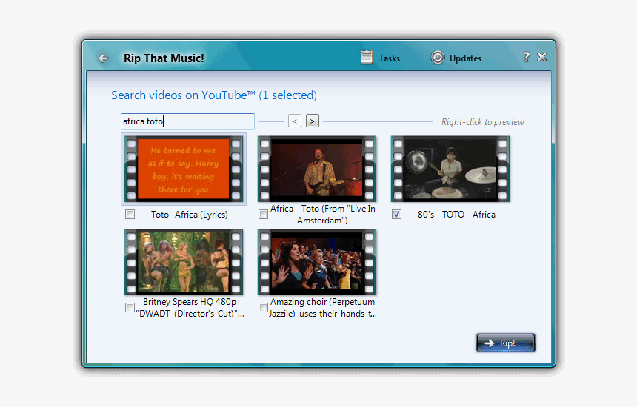Click the Tasks label in header

[x=389, y=58]
